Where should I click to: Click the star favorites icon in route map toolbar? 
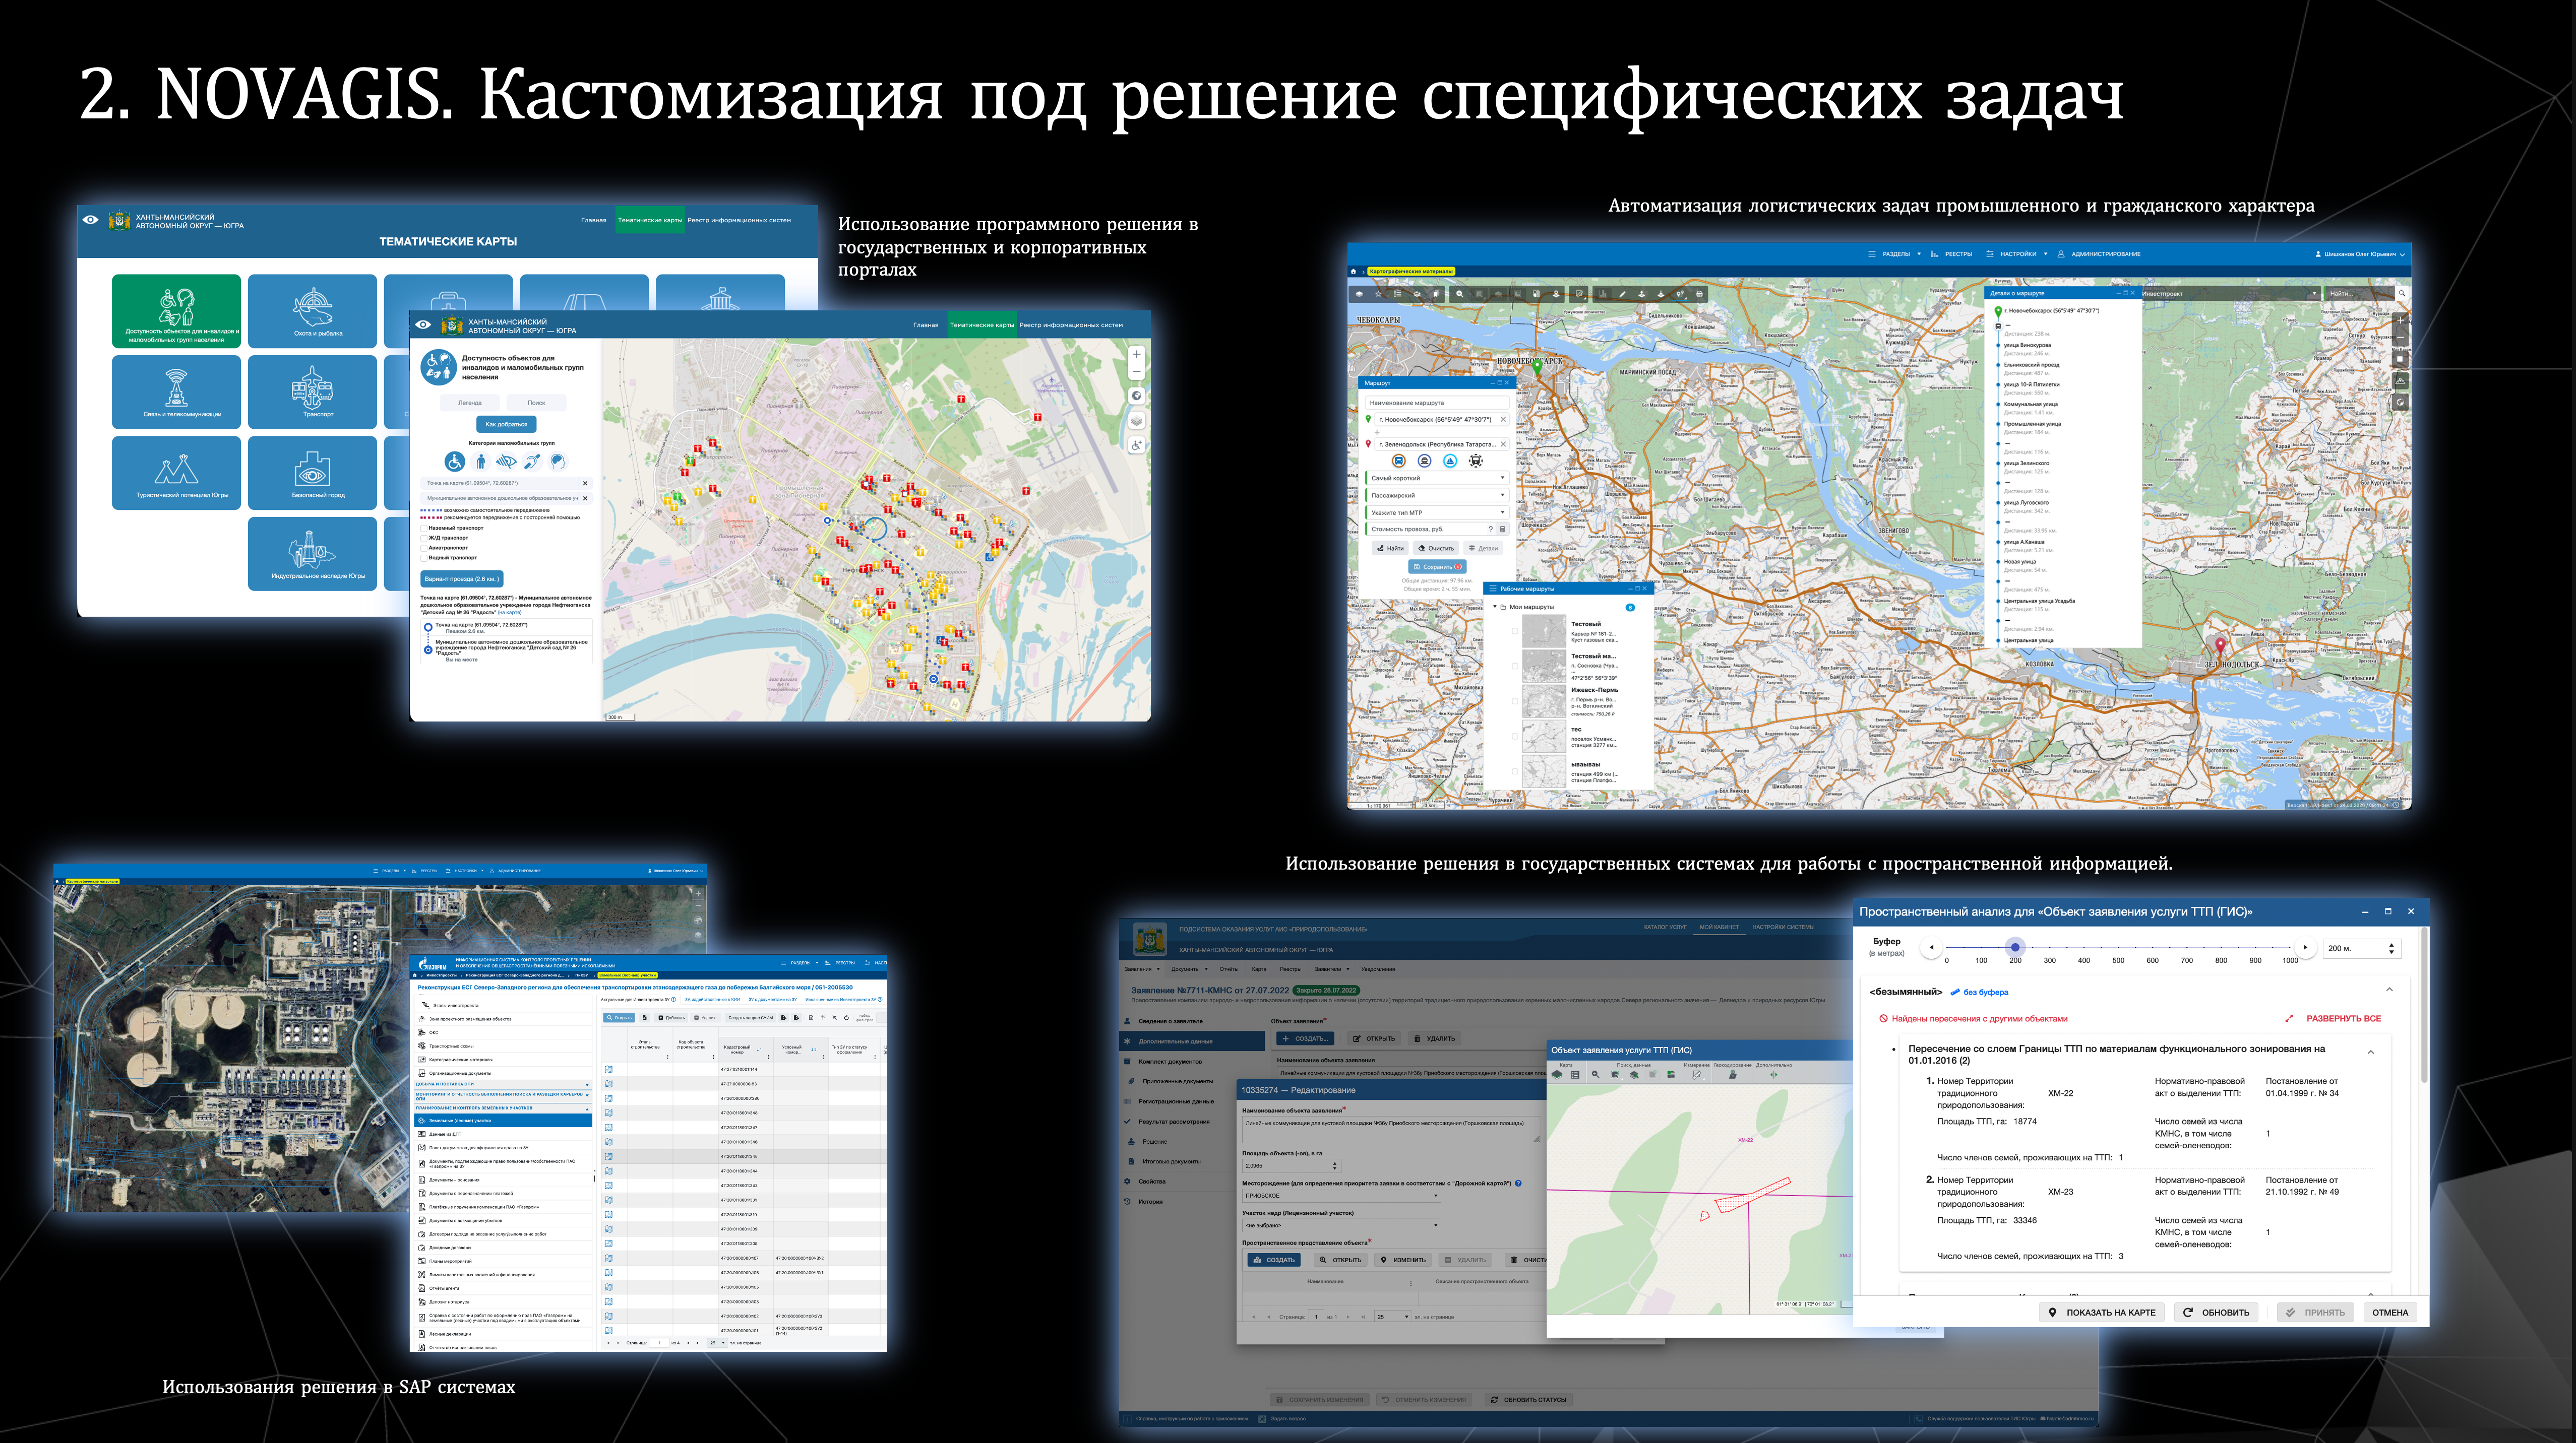pos(1378,294)
